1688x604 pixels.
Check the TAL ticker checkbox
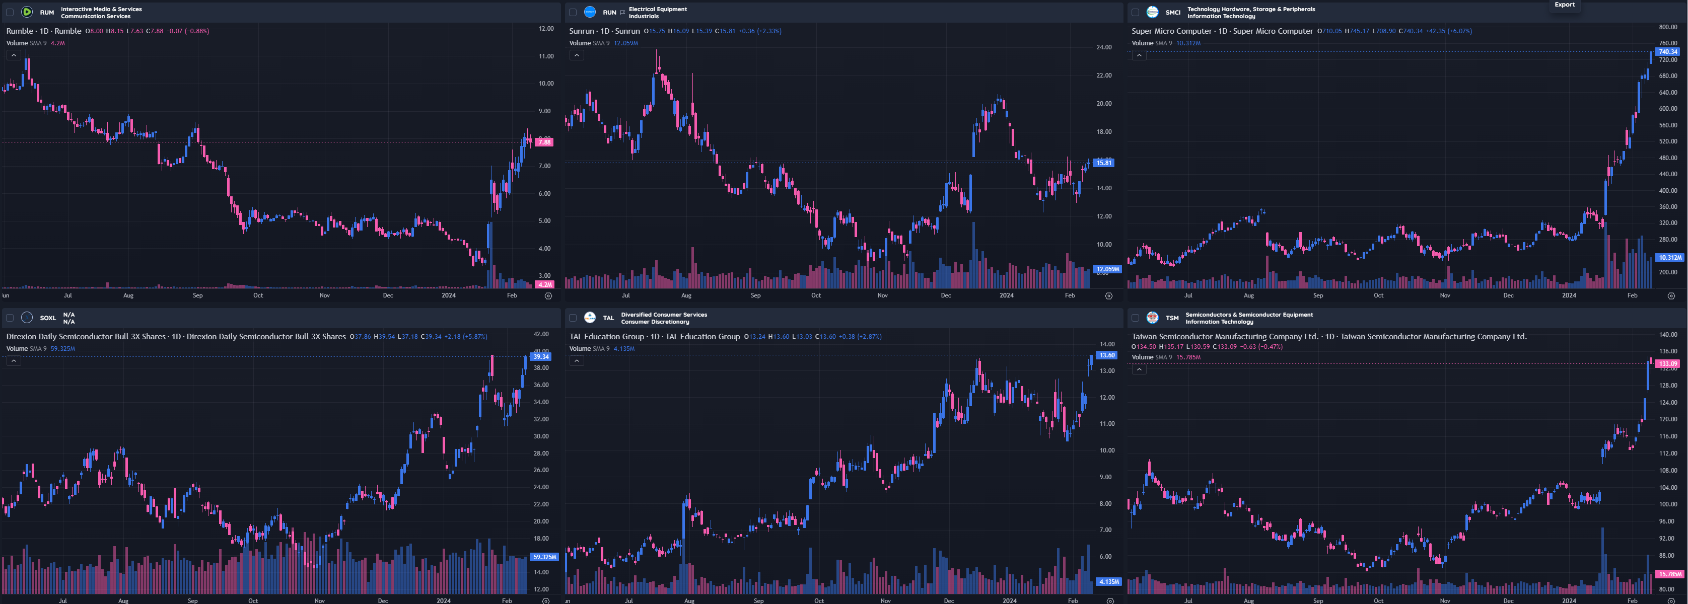(x=573, y=318)
